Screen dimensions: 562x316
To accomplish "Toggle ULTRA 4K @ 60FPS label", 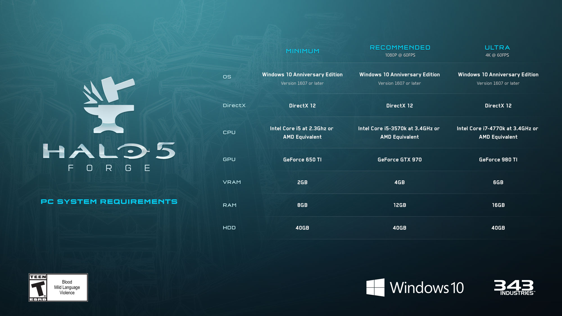I will pos(497,51).
